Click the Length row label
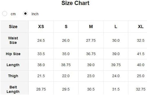The height and width of the screenshot is (95, 147). coord(13,65)
